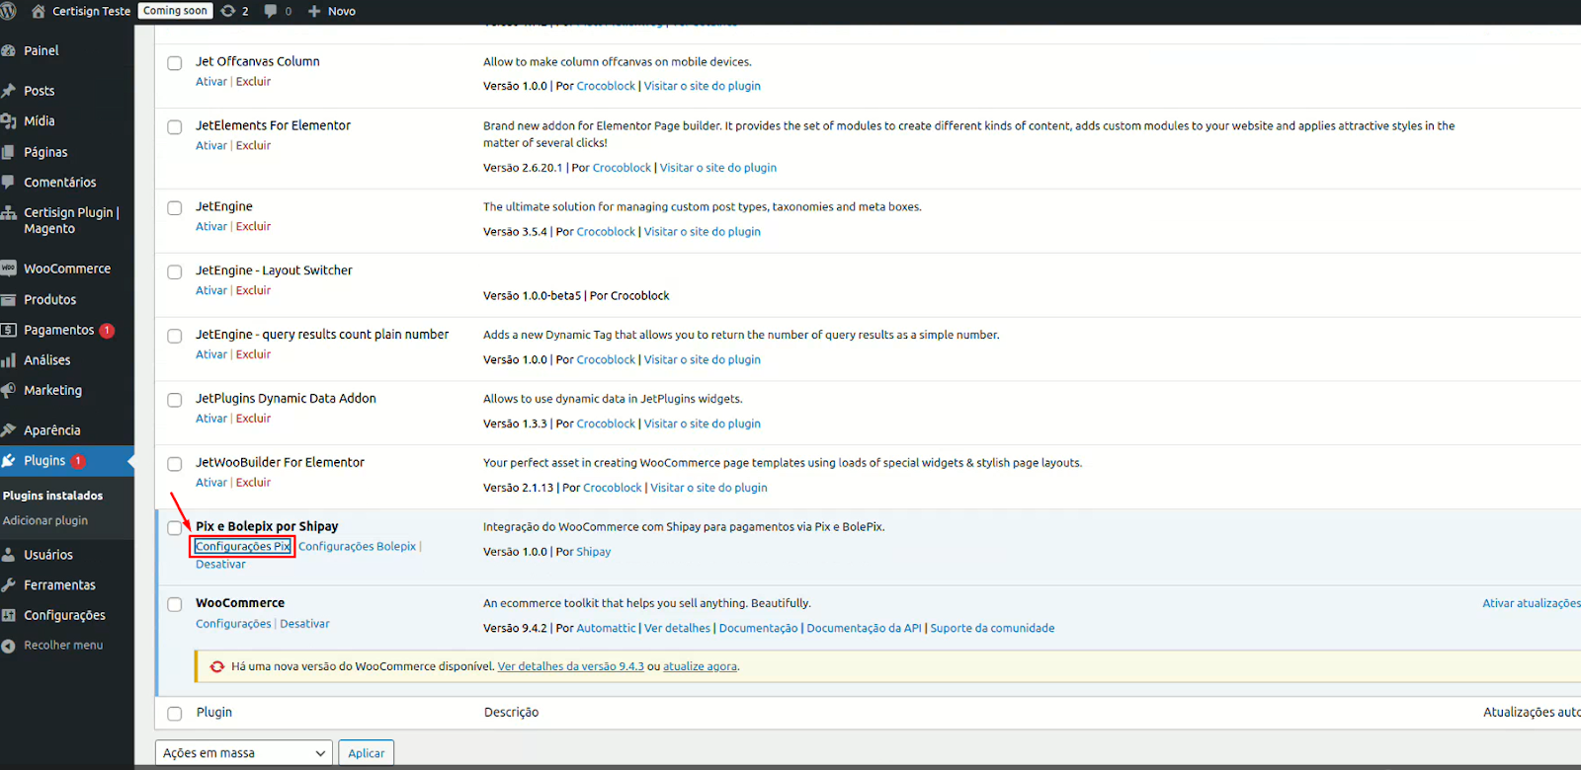The height and width of the screenshot is (770, 1581).
Task: Click Certisign Teste site name
Action: coord(91,11)
